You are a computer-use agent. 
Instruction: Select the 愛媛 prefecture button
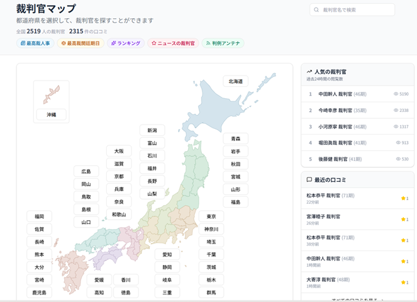[x=99, y=279]
